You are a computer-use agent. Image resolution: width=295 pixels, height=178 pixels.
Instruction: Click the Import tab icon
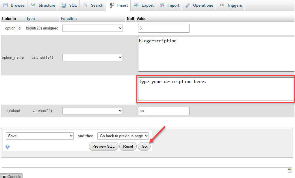pos(162,5)
